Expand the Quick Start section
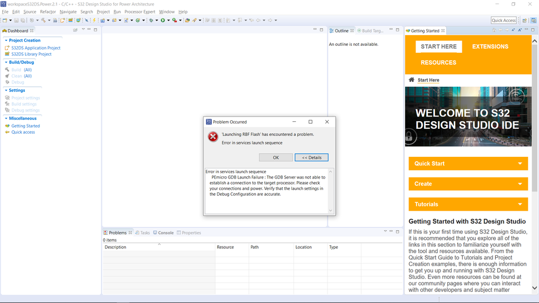Screen dimensions: 539x303 468,163
